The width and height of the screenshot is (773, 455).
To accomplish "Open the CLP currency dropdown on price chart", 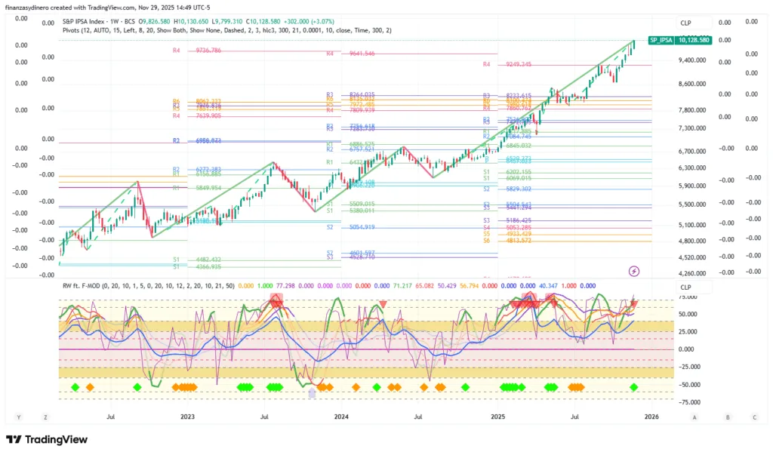I will [685, 23].
